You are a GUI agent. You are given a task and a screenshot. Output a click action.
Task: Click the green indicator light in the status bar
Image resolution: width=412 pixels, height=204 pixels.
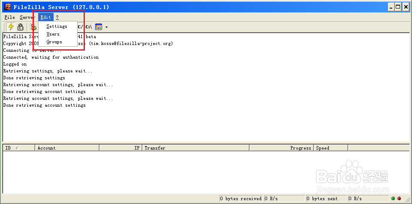393,199
